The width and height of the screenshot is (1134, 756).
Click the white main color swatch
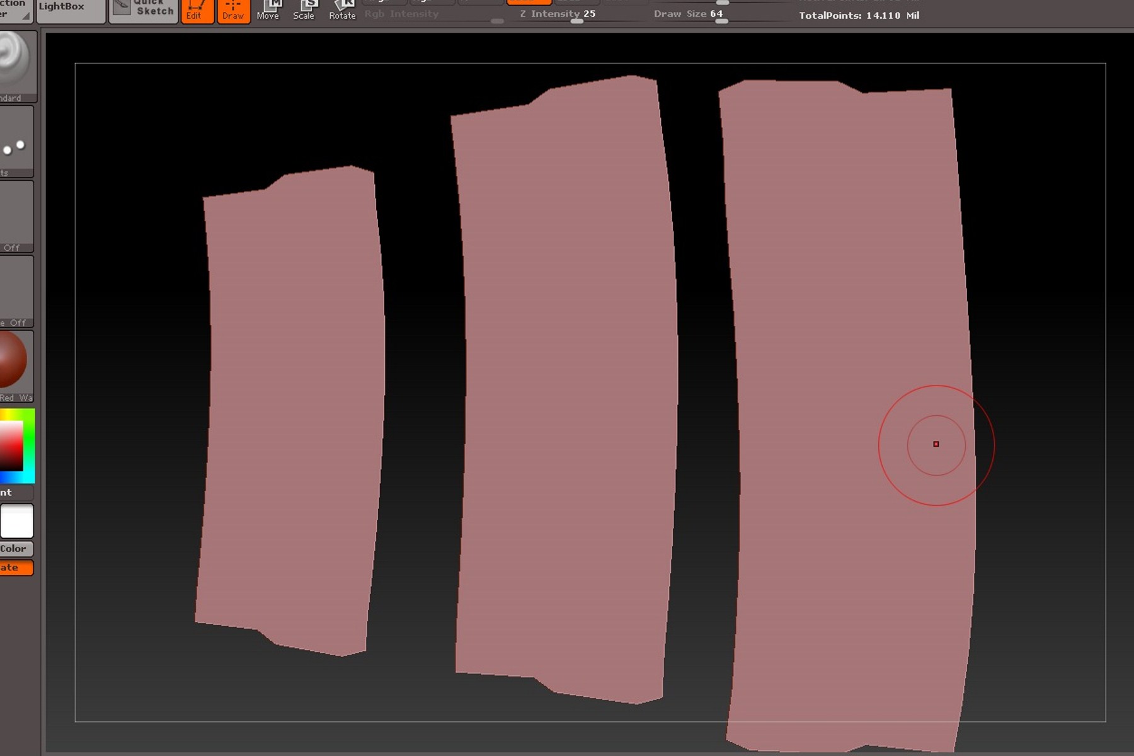pyautogui.click(x=16, y=521)
